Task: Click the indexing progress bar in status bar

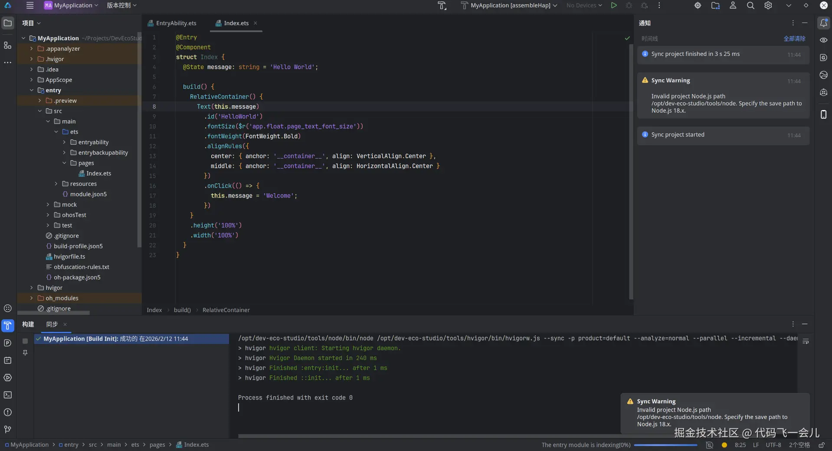Action: (x=665, y=445)
